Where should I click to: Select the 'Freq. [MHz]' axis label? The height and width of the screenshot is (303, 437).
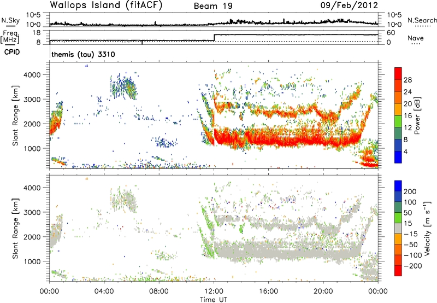(10, 37)
